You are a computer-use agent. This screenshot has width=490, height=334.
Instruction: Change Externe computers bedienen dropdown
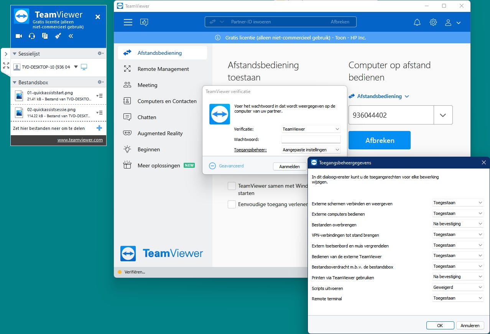(x=458, y=213)
